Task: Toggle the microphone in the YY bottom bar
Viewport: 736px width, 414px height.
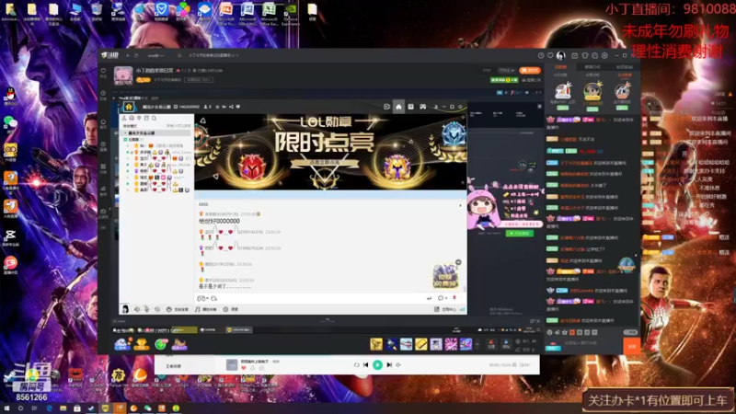Action: [x=147, y=309]
